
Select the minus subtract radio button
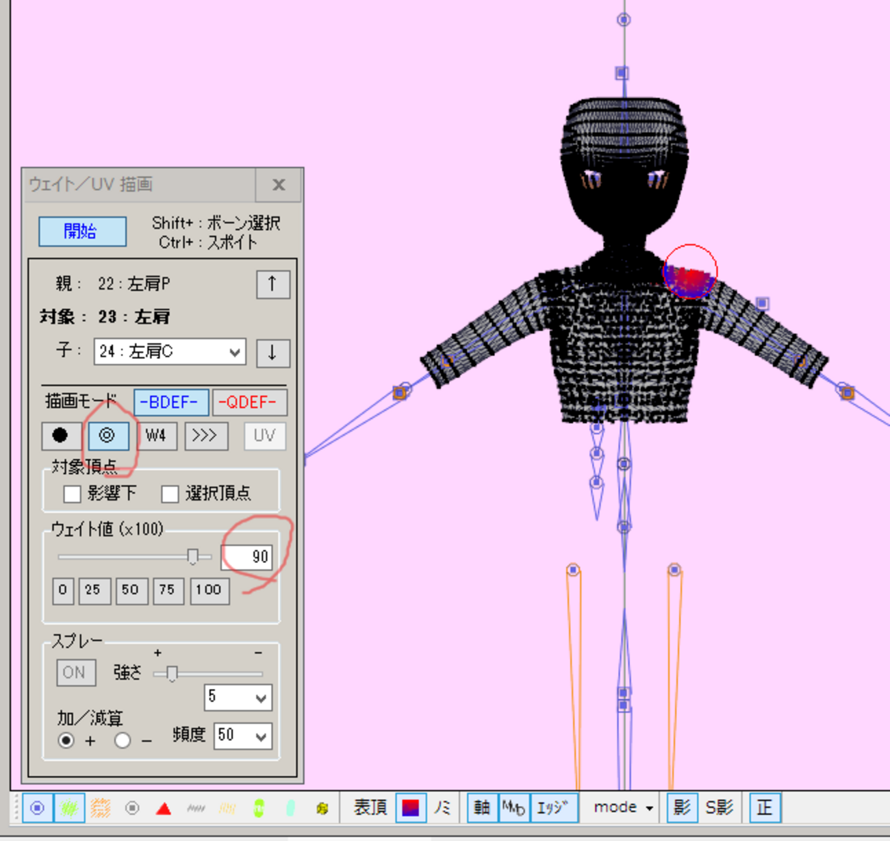(x=123, y=740)
